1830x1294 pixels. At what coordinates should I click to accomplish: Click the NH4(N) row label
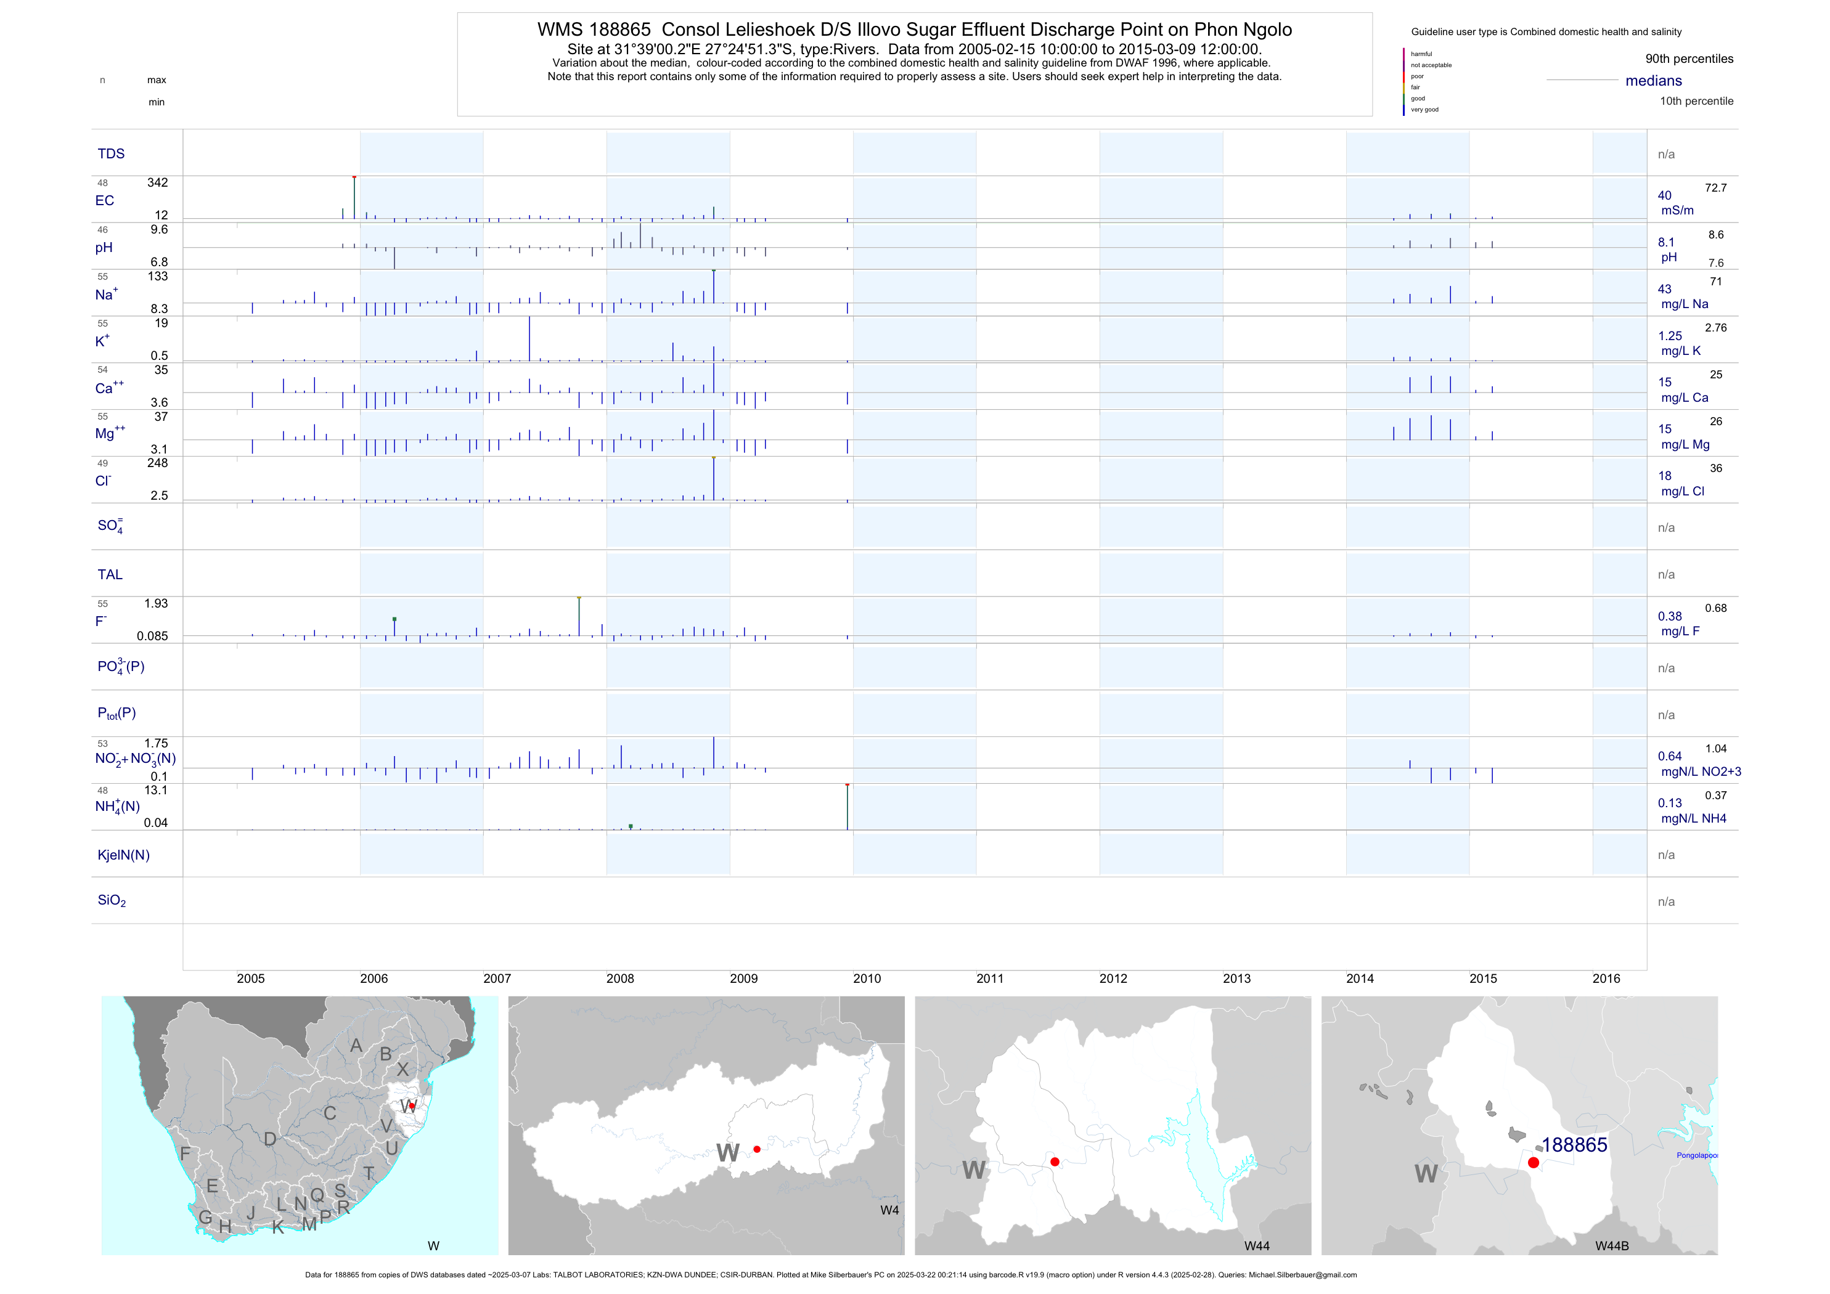[x=117, y=807]
